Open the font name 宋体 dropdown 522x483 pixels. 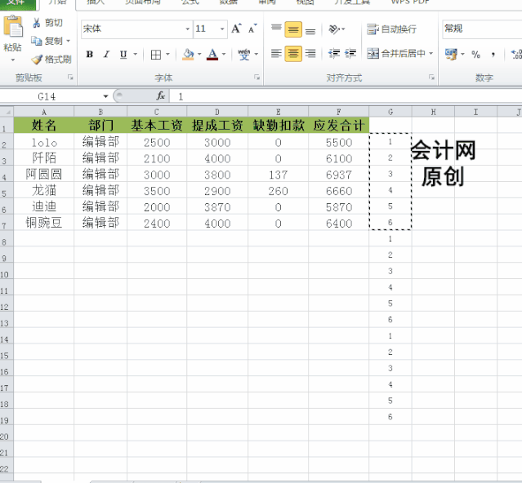point(188,29)
